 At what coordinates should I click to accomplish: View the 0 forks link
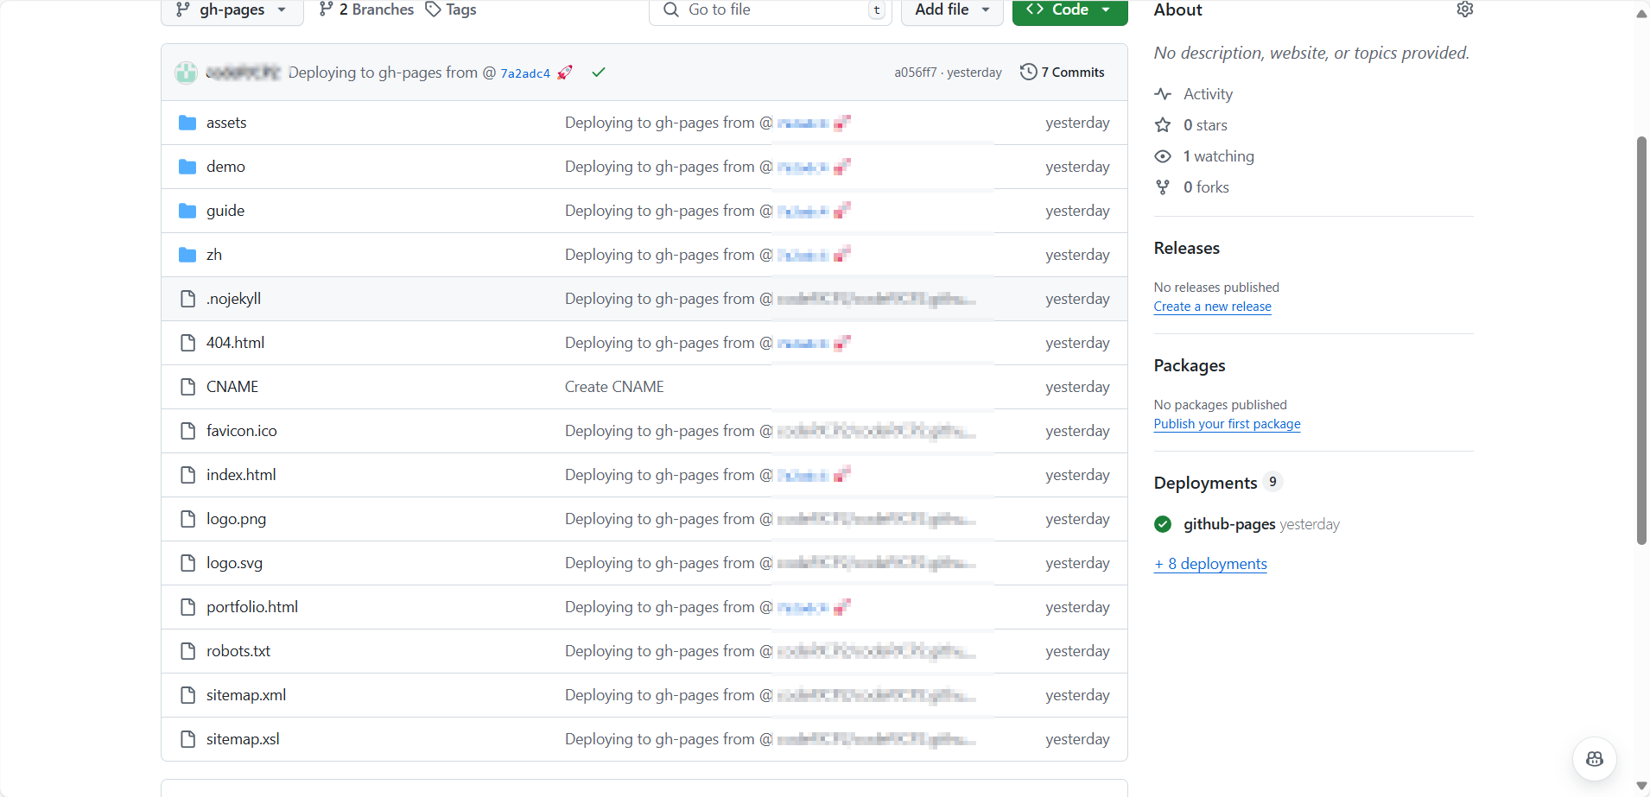click(1206, 187)
